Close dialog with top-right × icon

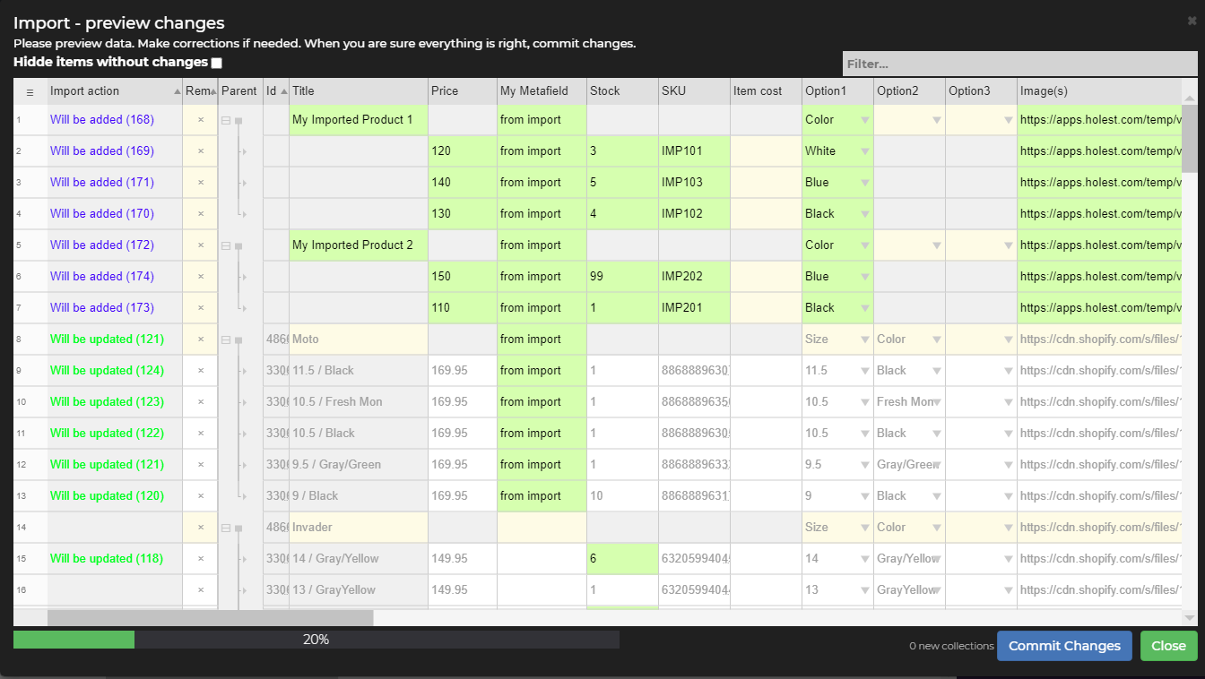click(x=1191, y=21)
